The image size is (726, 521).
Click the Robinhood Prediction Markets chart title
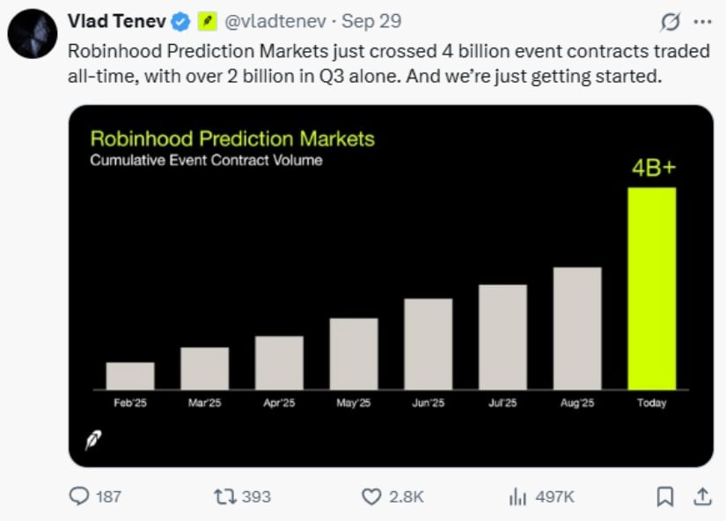(x=232, y=138)
